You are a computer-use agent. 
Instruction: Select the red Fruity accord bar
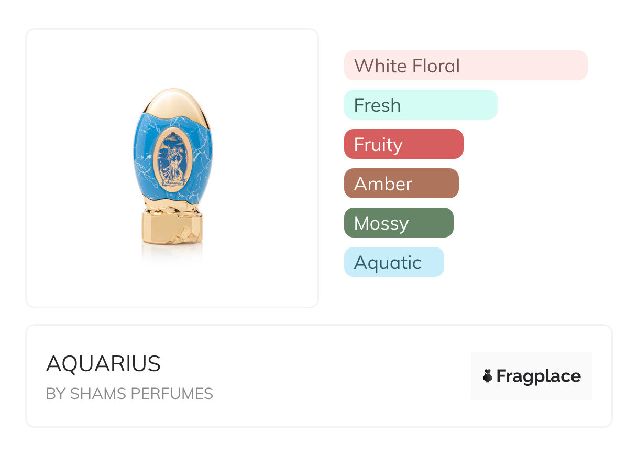[404, 144]
